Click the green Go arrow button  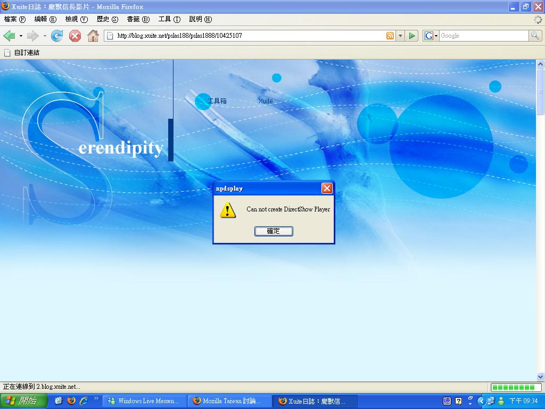click(x=412, y=36)
